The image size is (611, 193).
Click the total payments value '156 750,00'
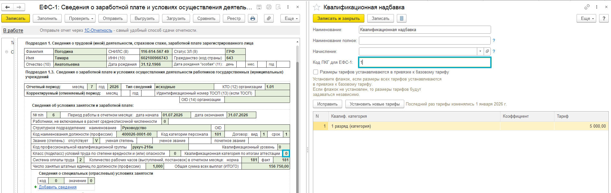266,166
